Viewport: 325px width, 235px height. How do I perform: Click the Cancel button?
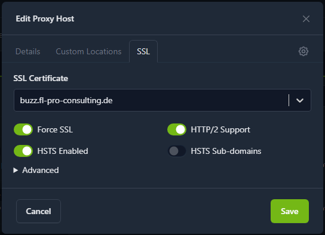point(38,211)
